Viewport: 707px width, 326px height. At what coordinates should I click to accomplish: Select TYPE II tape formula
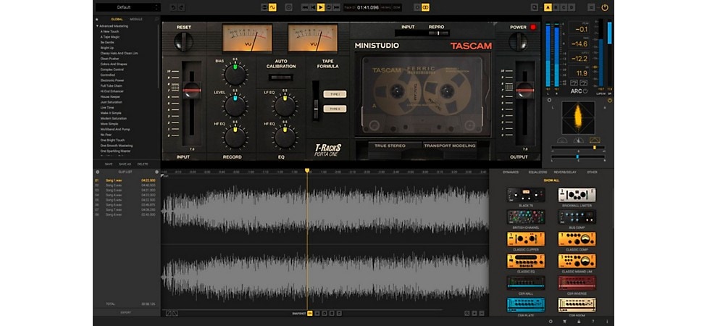335,109
